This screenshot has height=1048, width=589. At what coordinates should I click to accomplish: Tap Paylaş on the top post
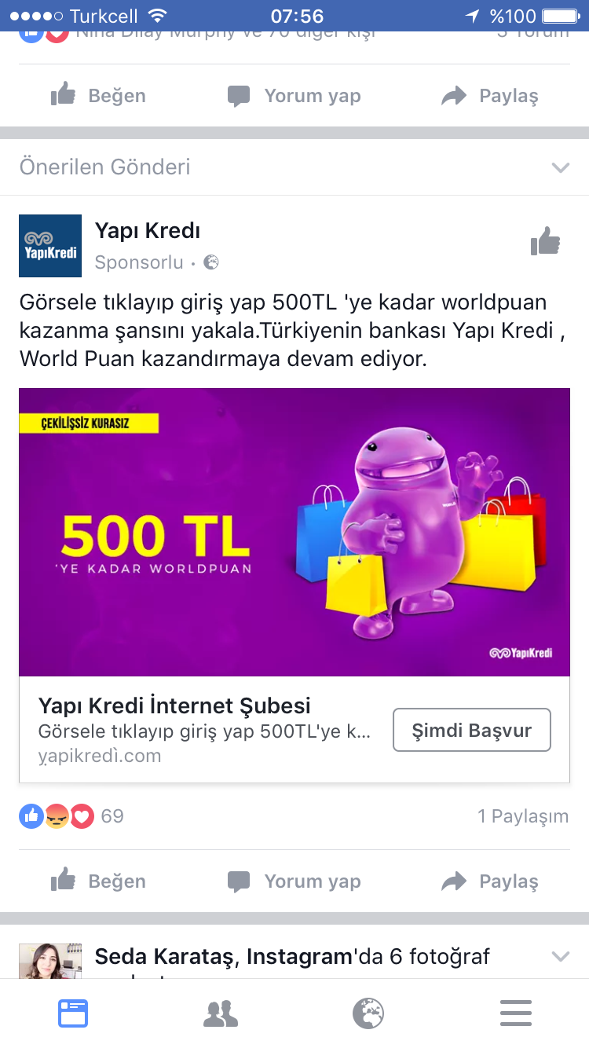(490, 96)
